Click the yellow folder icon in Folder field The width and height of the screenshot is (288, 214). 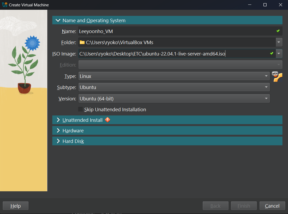point(82,42)
